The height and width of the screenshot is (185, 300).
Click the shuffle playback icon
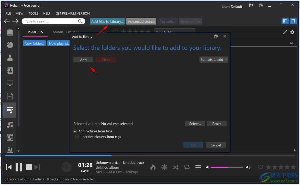tap(175, 167)
